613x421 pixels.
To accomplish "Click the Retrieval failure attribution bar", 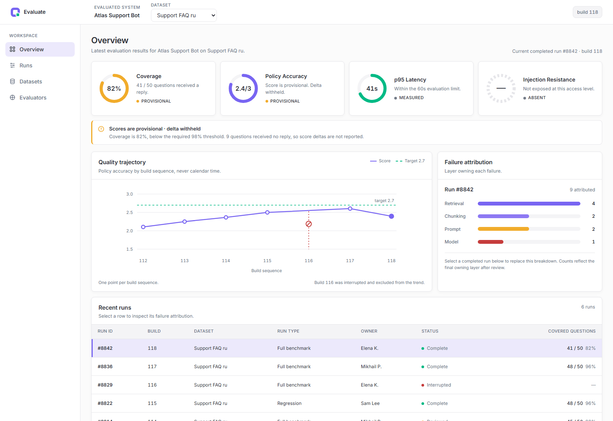I will (529, 204).
